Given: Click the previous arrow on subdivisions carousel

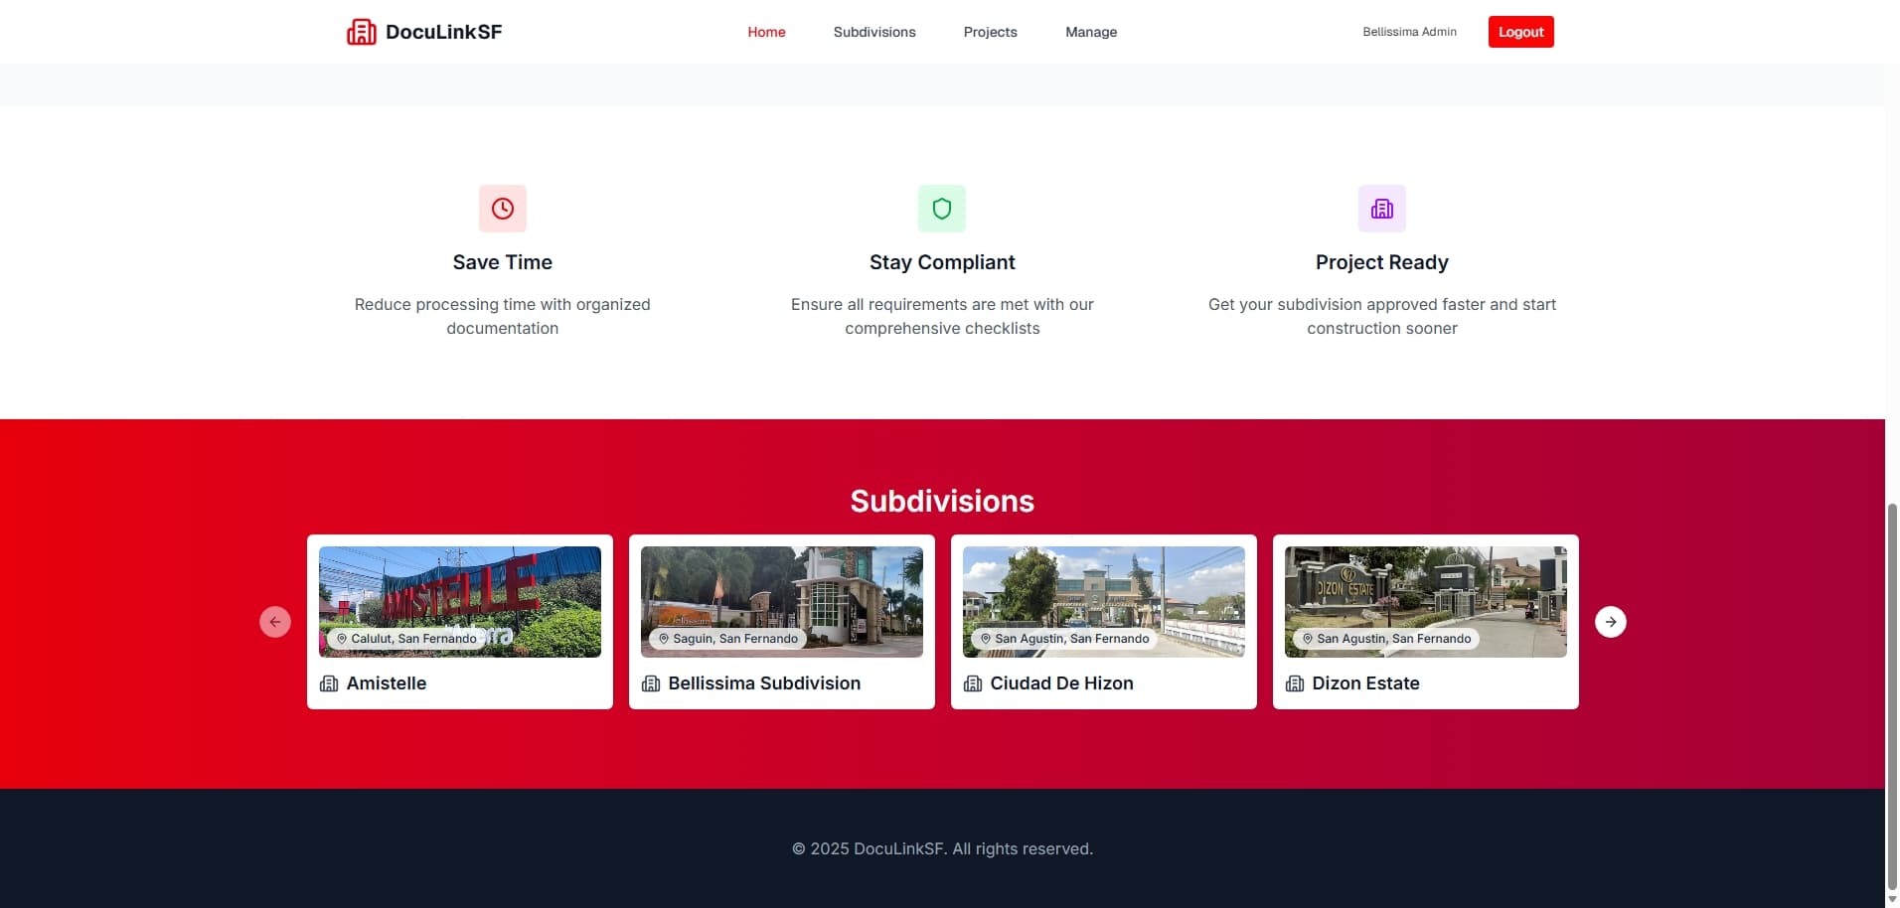Looking at the screenshot, I should [275, 622].
